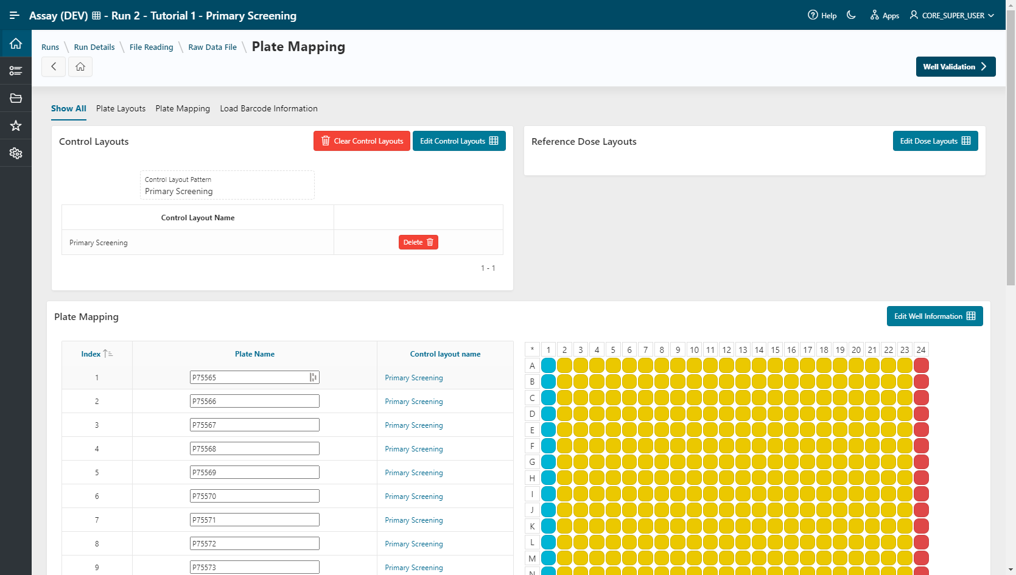Click the grid icon beside Assay (DEV)
Screen dimensions: 1016x575
click(x=96, y=16)
